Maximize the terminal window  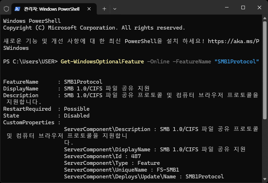pyautogui.click(x=243, y=7)
